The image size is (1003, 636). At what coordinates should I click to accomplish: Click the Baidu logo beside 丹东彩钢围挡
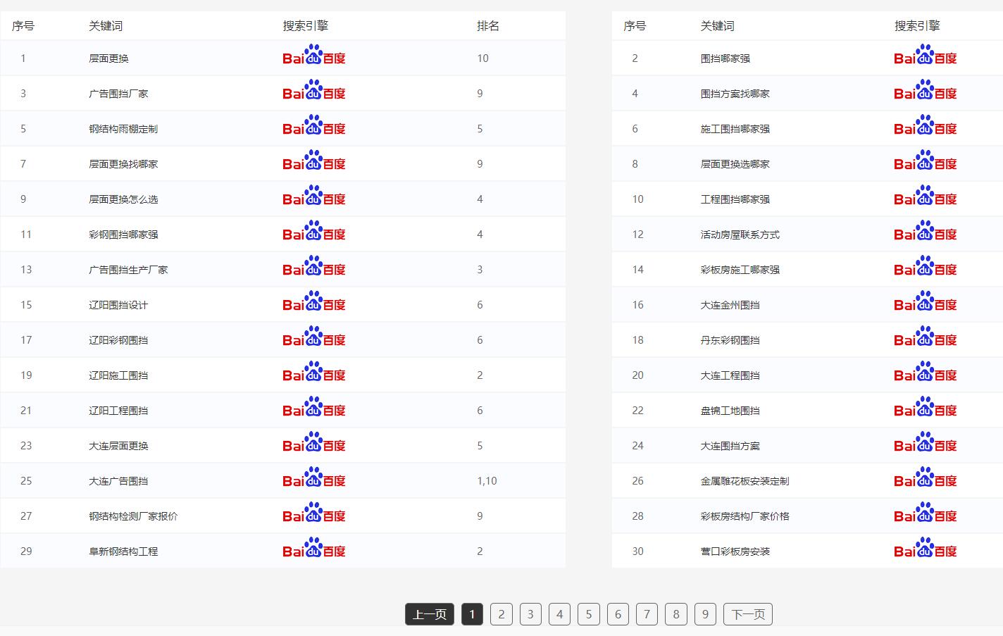click(926, 337)
